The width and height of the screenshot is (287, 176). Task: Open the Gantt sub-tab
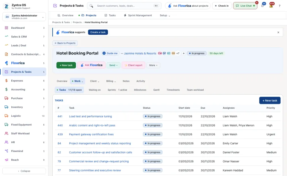(156, 90)
